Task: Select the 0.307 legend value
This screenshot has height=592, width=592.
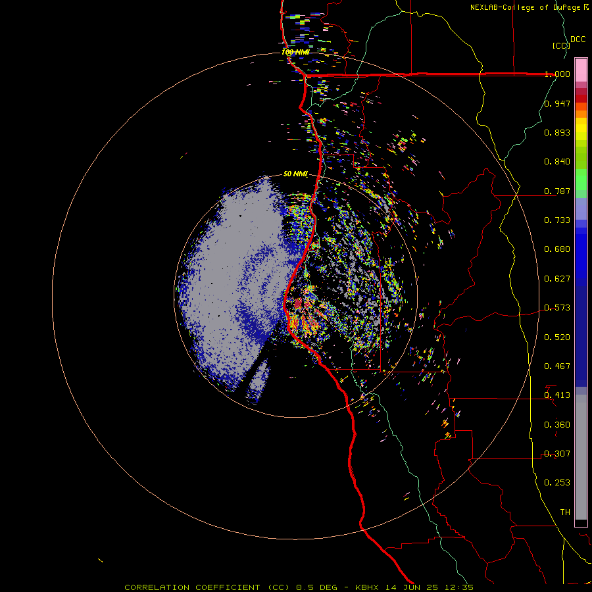Action: (x=557, y=454)
